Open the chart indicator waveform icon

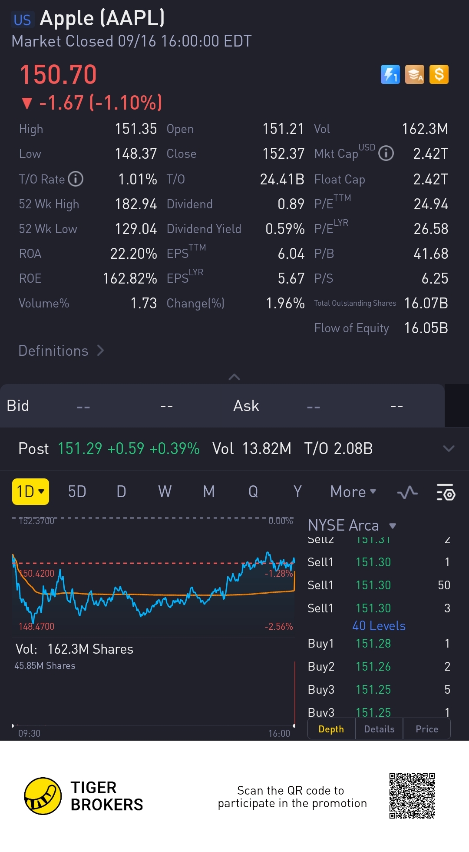pos(407,492)
